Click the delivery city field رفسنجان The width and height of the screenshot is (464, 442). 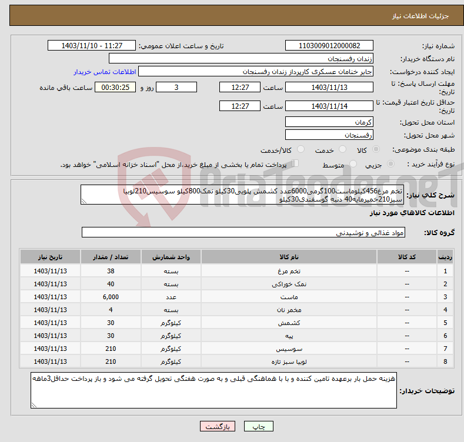329,135
